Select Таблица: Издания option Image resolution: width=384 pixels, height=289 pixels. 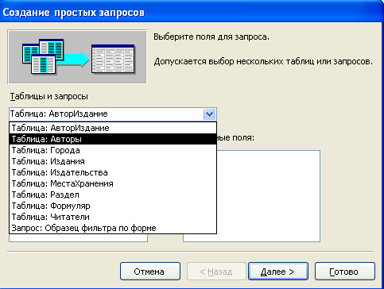click(x=113, y=161)
